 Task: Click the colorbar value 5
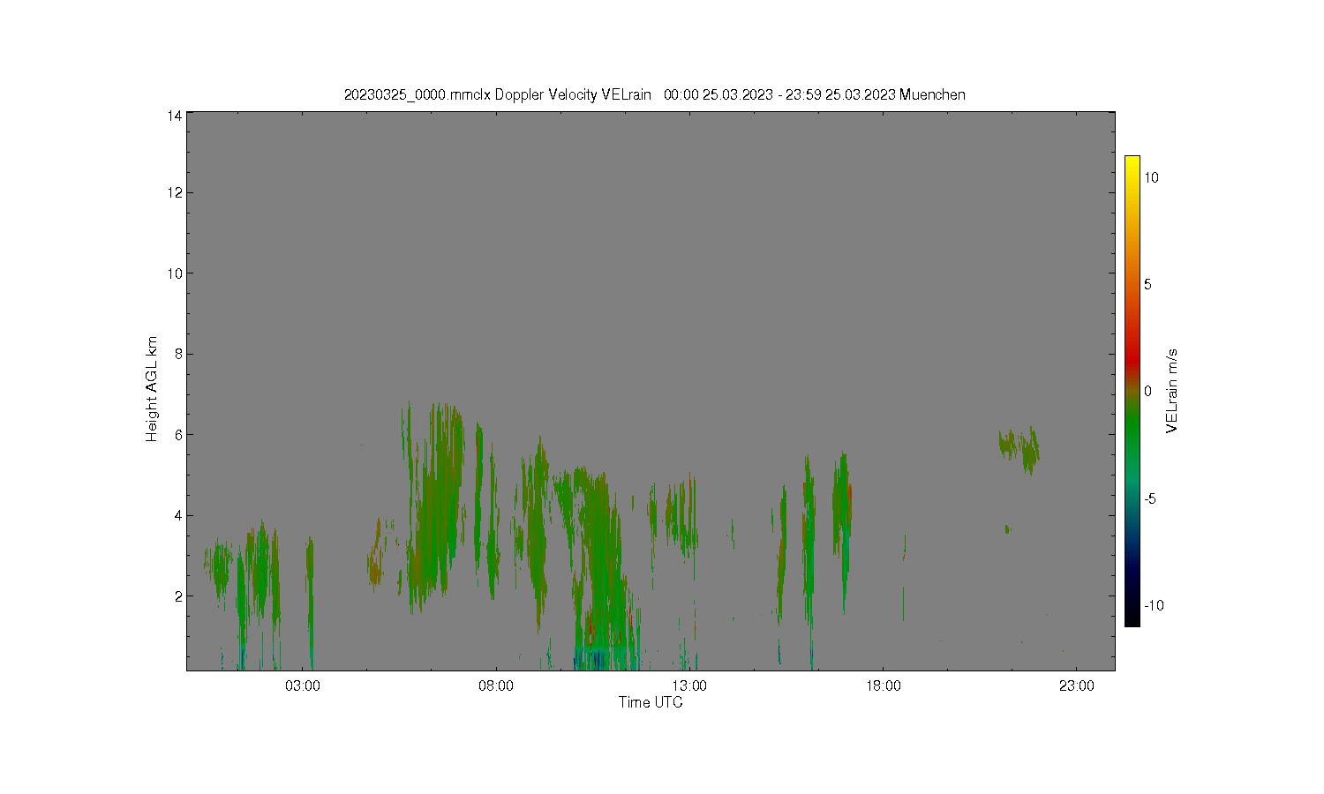(x=1147, y=284)
